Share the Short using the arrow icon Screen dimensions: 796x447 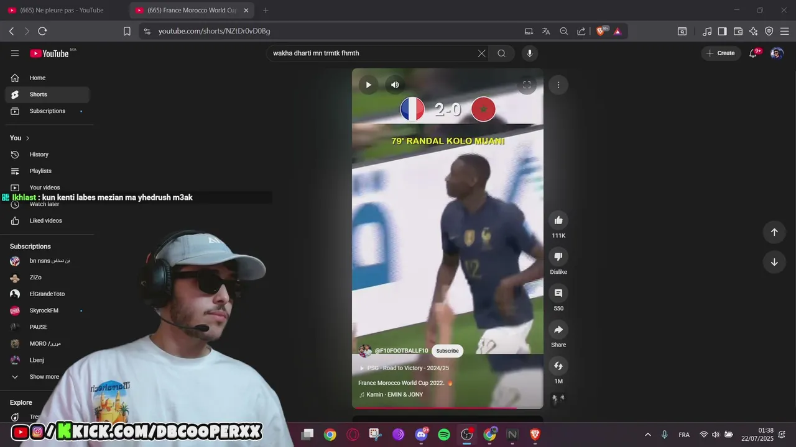coord(558,330)
